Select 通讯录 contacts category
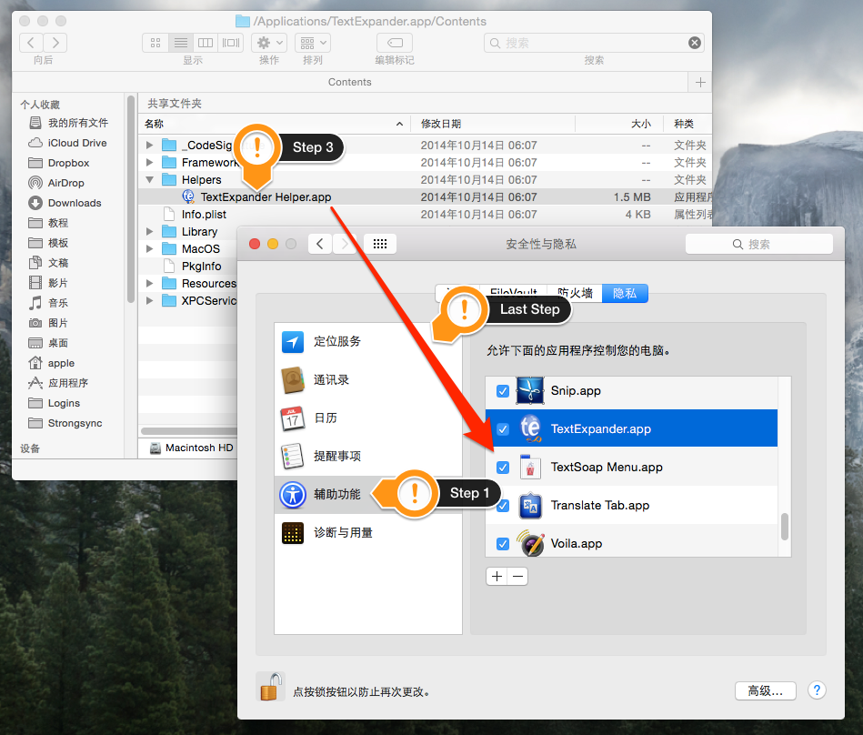The image size is (863, 735). (x=368, y=380)
